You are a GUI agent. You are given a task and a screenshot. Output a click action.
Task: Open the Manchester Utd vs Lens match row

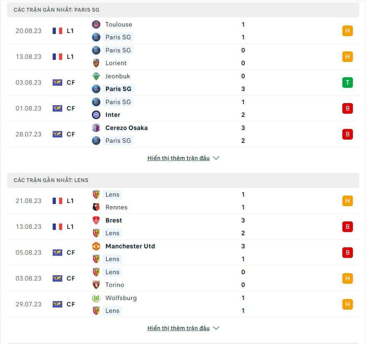click(183, 253)
